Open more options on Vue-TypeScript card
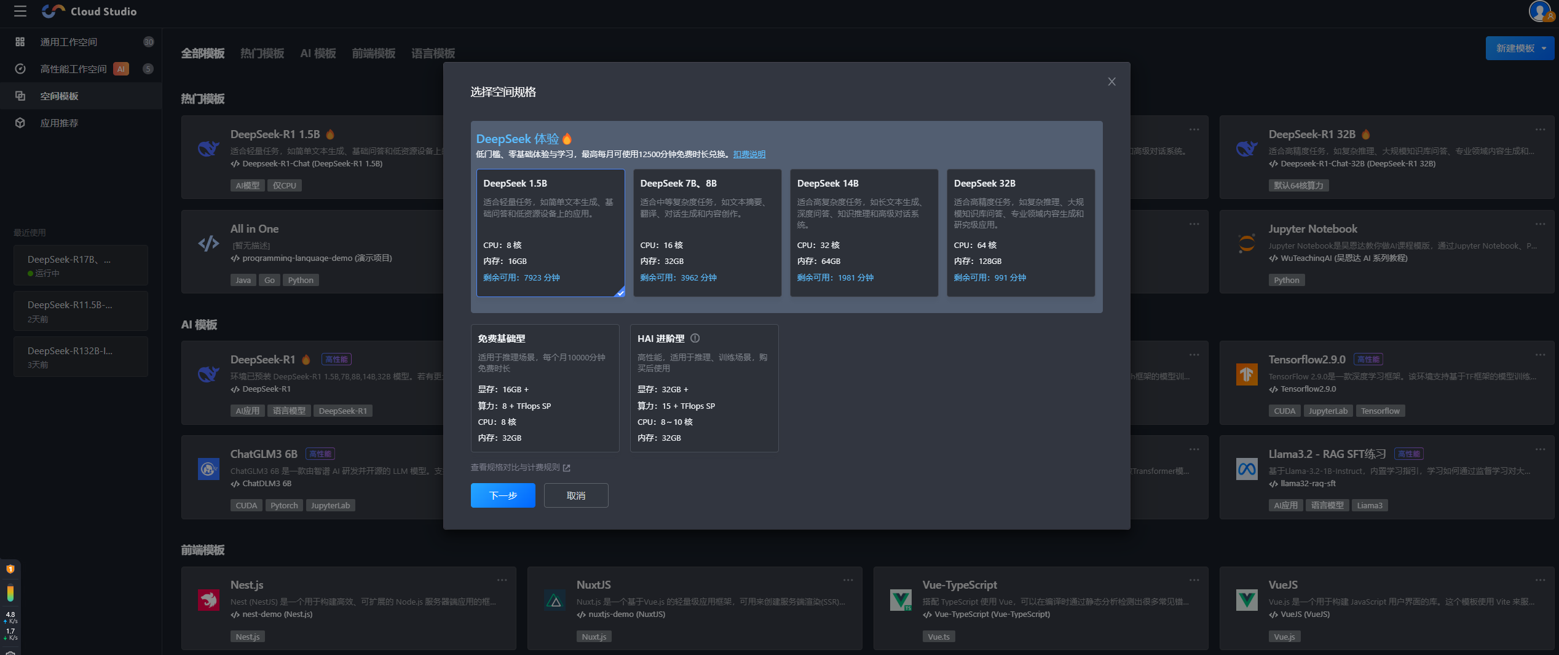The width and height of the screenshot is (1559, 655). [1194, 580]
